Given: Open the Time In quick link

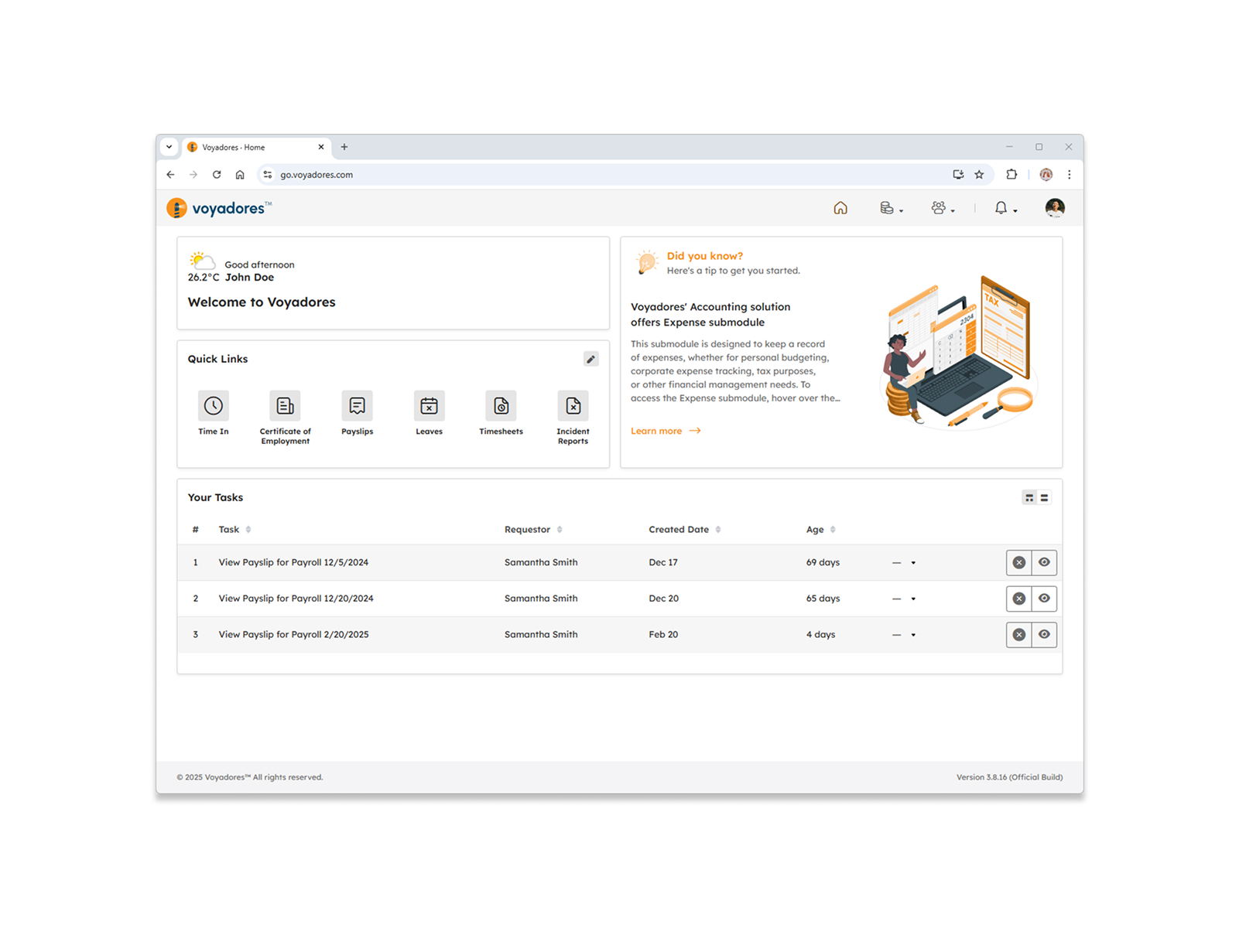Looking at the screenshot, I should [214, 414].
